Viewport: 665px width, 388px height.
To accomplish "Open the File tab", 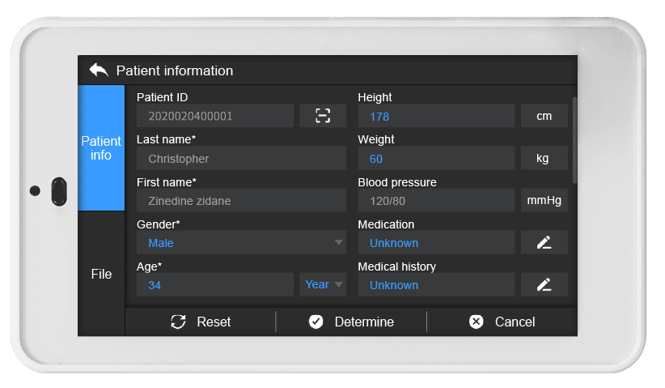I will (x=101, y=274).
